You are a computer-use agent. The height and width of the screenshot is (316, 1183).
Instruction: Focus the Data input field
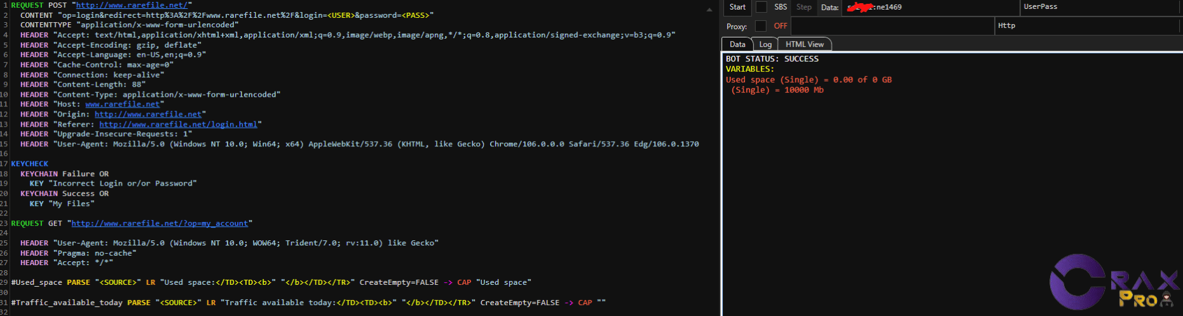click(928, 8)
